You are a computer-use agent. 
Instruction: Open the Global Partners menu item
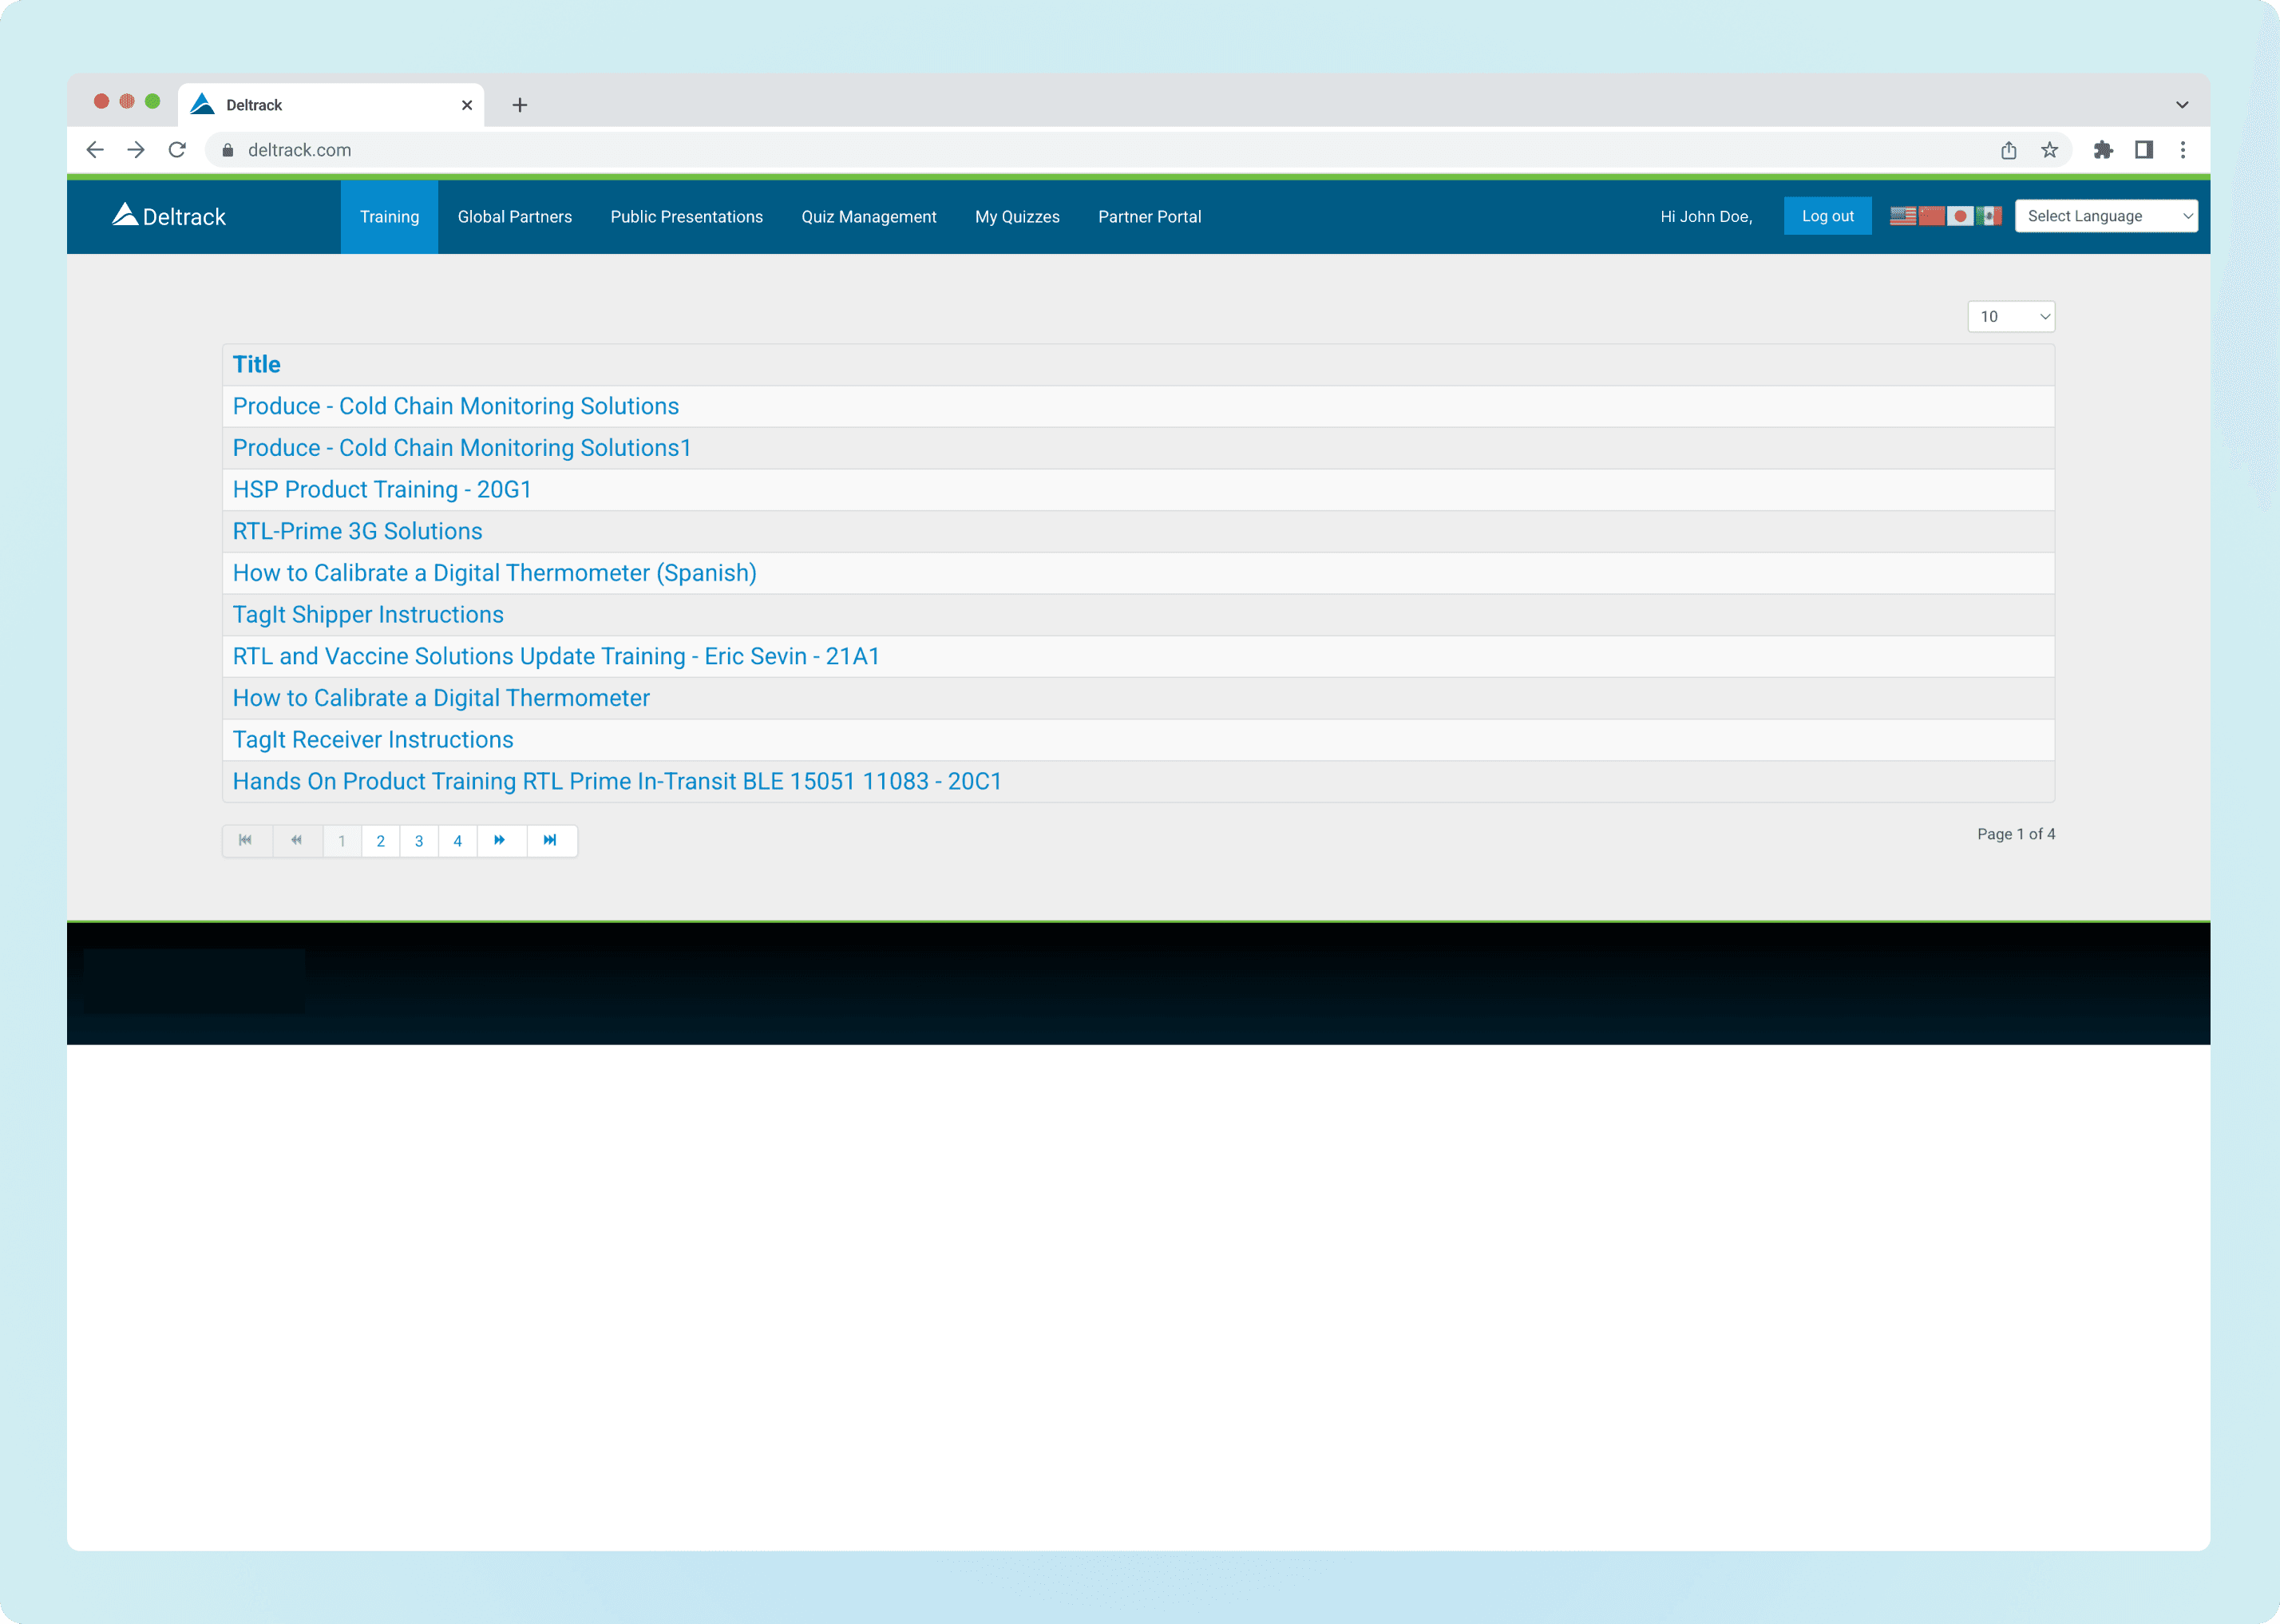pos(515,217)
